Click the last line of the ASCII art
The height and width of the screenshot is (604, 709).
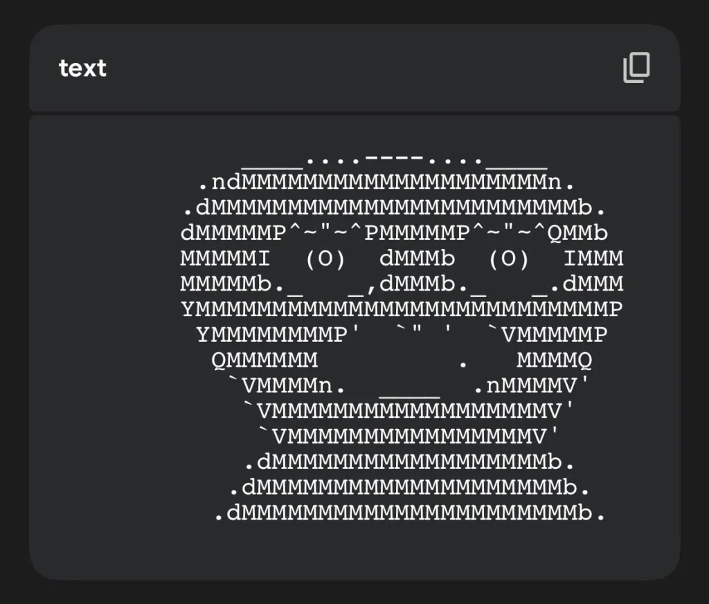(x=409, y=513)
